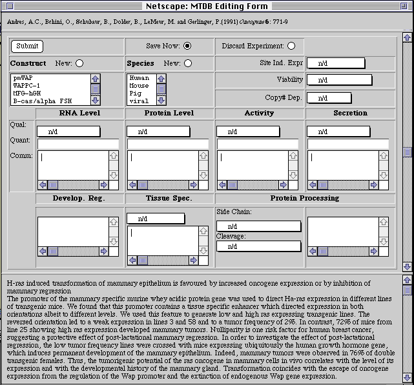The height and width of the screenshot is (385, 414).
Task: Click RNA Level comment scroll right arrow
Action: pos(104,185)
